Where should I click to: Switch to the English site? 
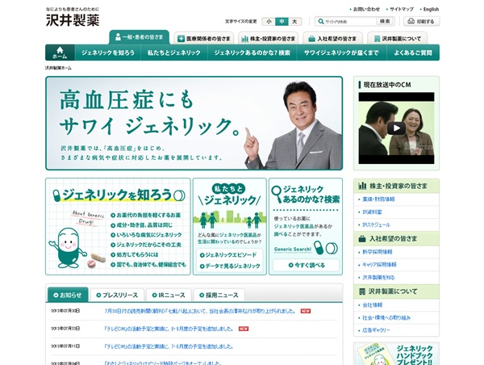coord(431,9)
